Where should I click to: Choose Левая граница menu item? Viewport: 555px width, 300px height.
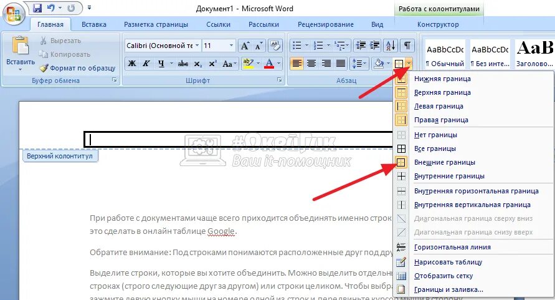[473, 106]
